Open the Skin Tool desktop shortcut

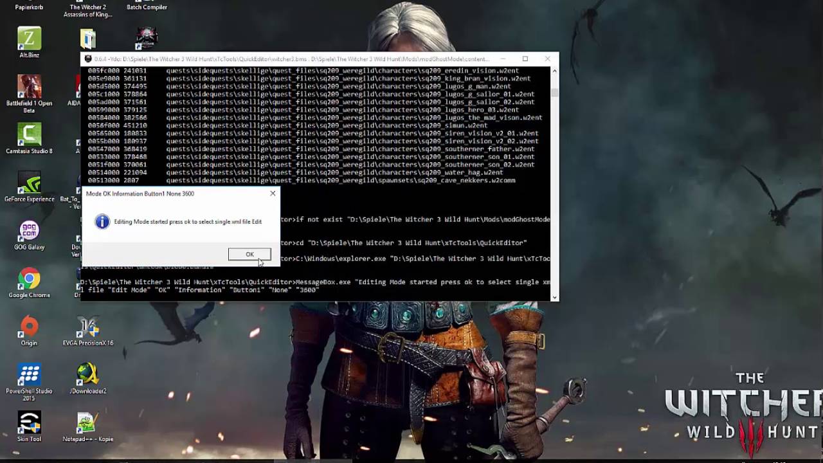pos(29,426)
